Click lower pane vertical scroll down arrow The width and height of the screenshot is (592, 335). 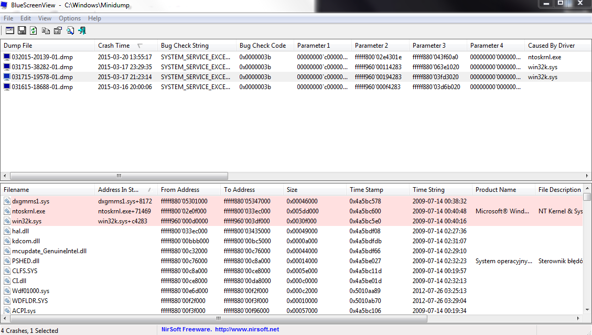[587, 310]
